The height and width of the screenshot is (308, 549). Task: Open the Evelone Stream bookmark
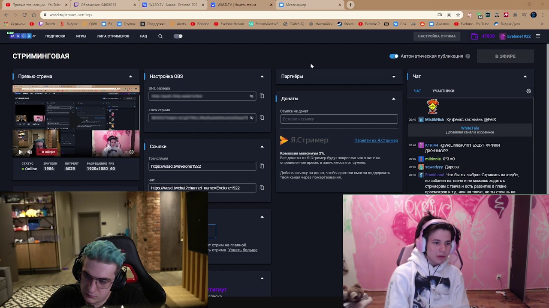pos(229,24)
